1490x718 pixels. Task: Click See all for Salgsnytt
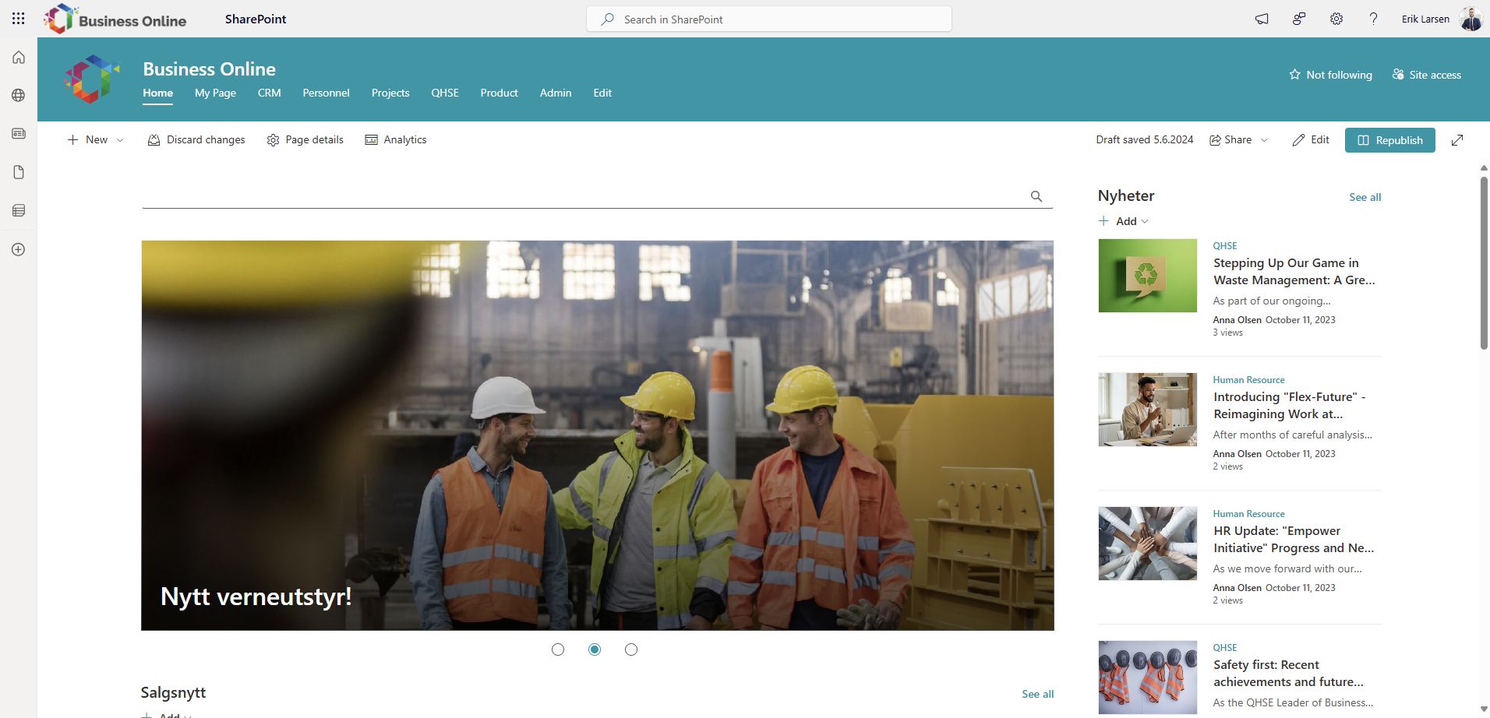pos(1038,694)
